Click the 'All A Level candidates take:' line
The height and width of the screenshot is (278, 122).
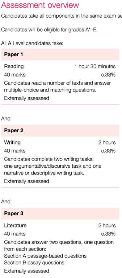click(x=32, y=43)
